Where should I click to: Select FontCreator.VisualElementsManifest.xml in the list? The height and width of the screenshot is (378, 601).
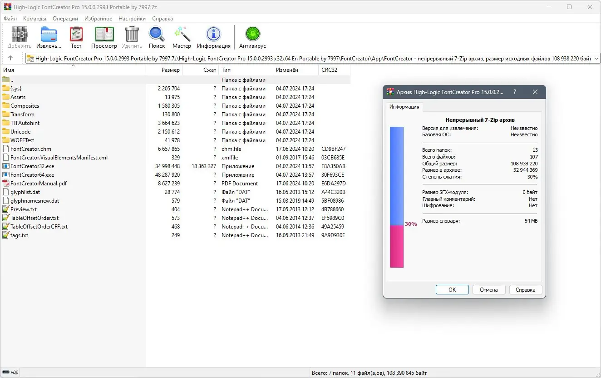click(59, 158)
